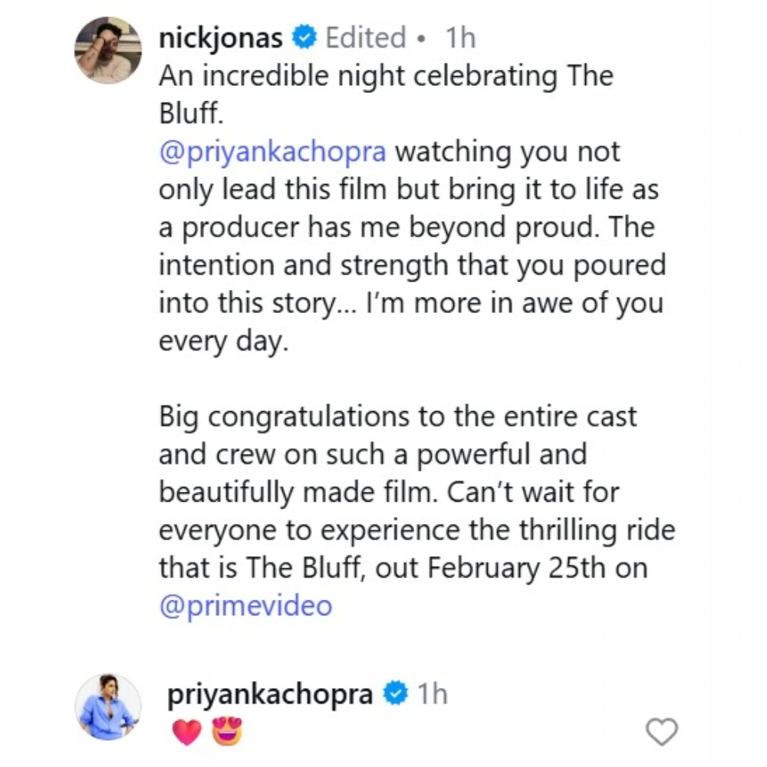Open the @primevideo mention link
This screenshot has width=767, height=767.
click(244, 604)
